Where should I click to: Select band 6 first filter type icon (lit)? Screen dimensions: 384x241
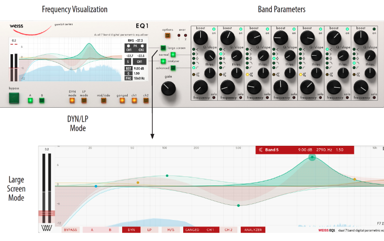(x=327, y=49)
